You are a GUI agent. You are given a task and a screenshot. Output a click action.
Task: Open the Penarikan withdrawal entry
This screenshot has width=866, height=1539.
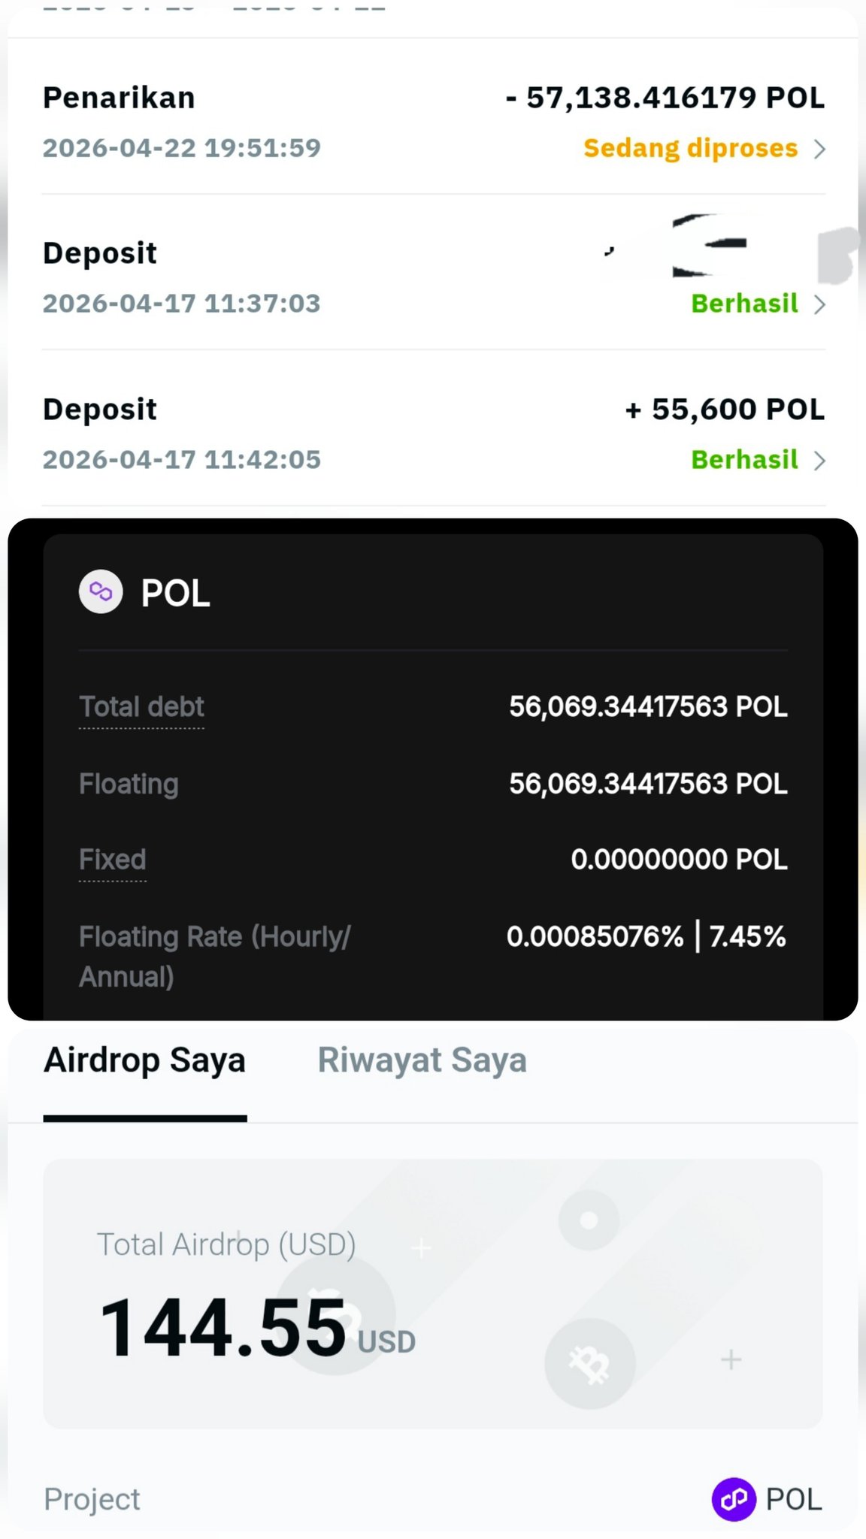pyautogui.click(x=119, y=98)
